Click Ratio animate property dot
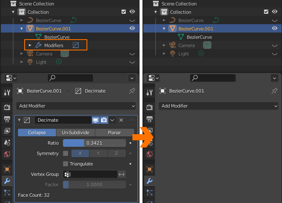This screenshot has width=282, height=203. [130, 143]
